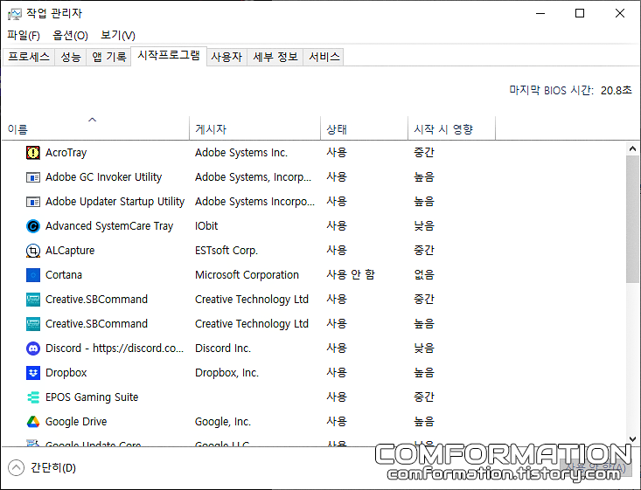Switch to the 세부 정보 tab
Image resolution: width=641 pixels, height=490 pixels.
tap(275, 57)
